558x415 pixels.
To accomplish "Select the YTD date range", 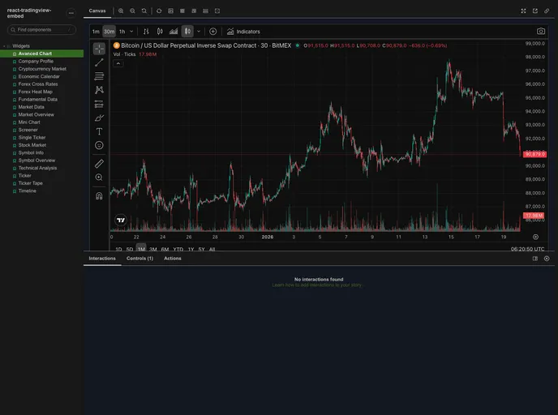I will [178, 250].
